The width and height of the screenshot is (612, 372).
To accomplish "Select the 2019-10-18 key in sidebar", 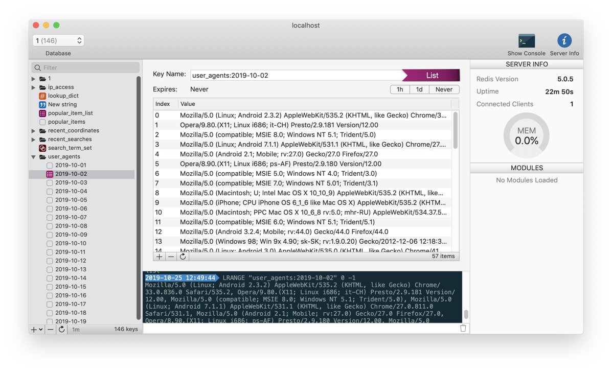I will pos(71,313).
